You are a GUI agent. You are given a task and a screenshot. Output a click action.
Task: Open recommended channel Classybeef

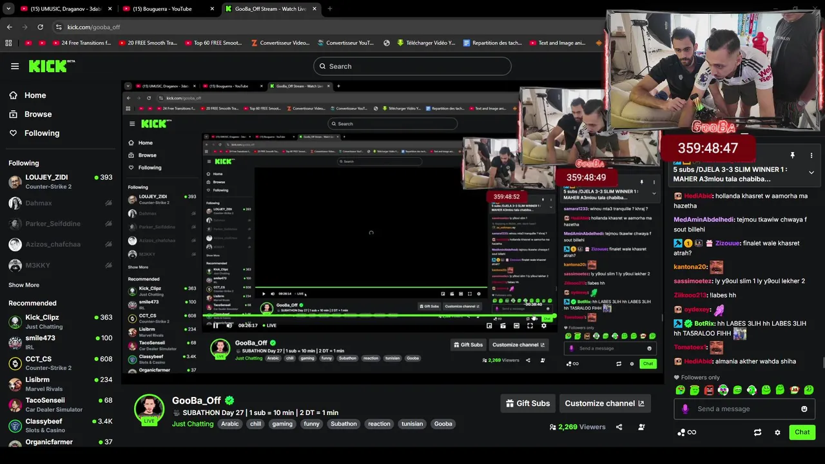tap(61, 425)
